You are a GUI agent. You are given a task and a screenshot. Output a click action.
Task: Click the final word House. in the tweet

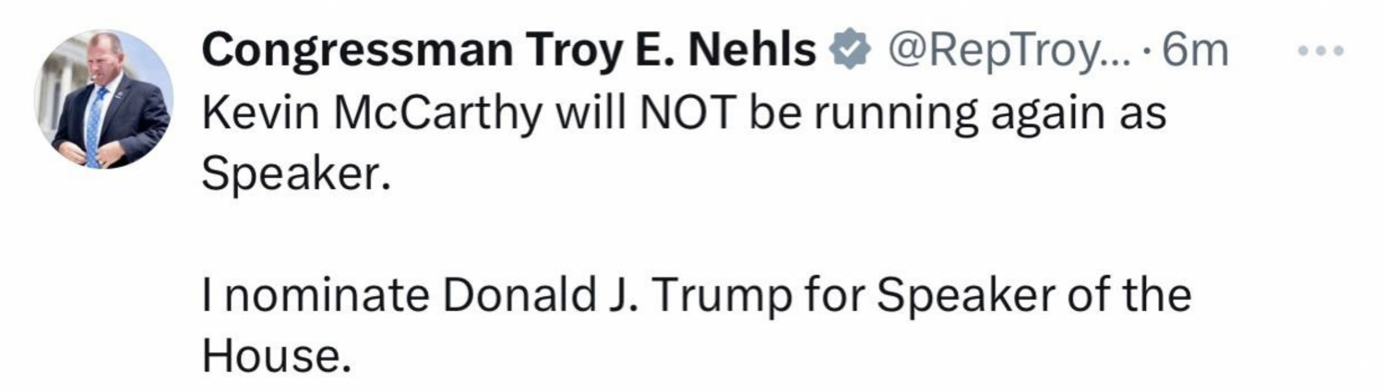[x=277, y=356]
